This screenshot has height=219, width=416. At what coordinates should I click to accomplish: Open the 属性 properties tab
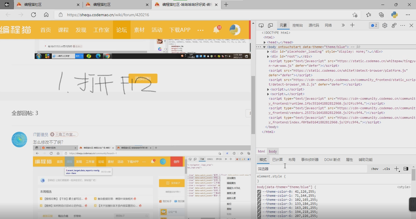click(x=349, y=160)
